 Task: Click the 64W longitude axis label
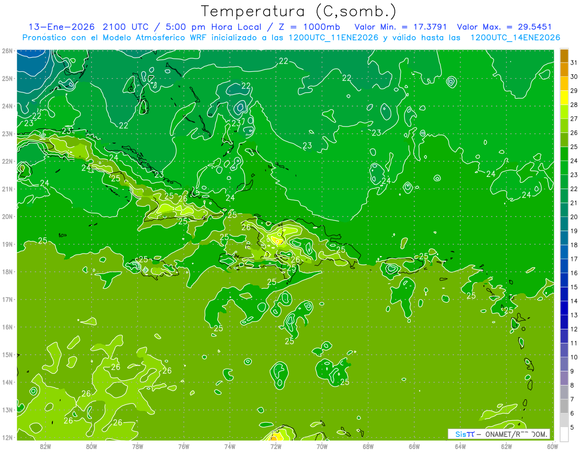460,446
